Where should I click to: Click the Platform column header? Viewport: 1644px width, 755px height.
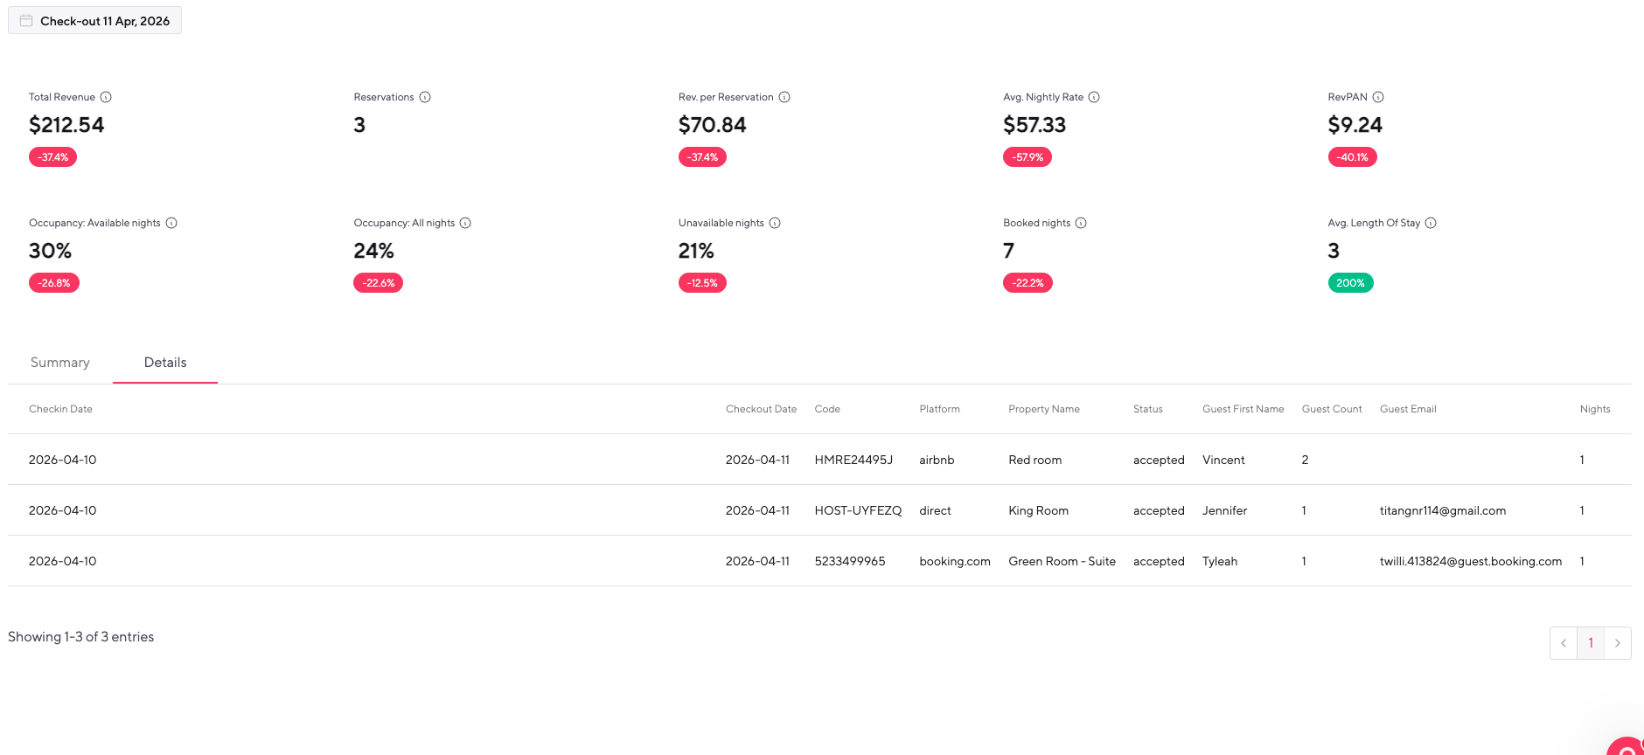click(939, 409)
